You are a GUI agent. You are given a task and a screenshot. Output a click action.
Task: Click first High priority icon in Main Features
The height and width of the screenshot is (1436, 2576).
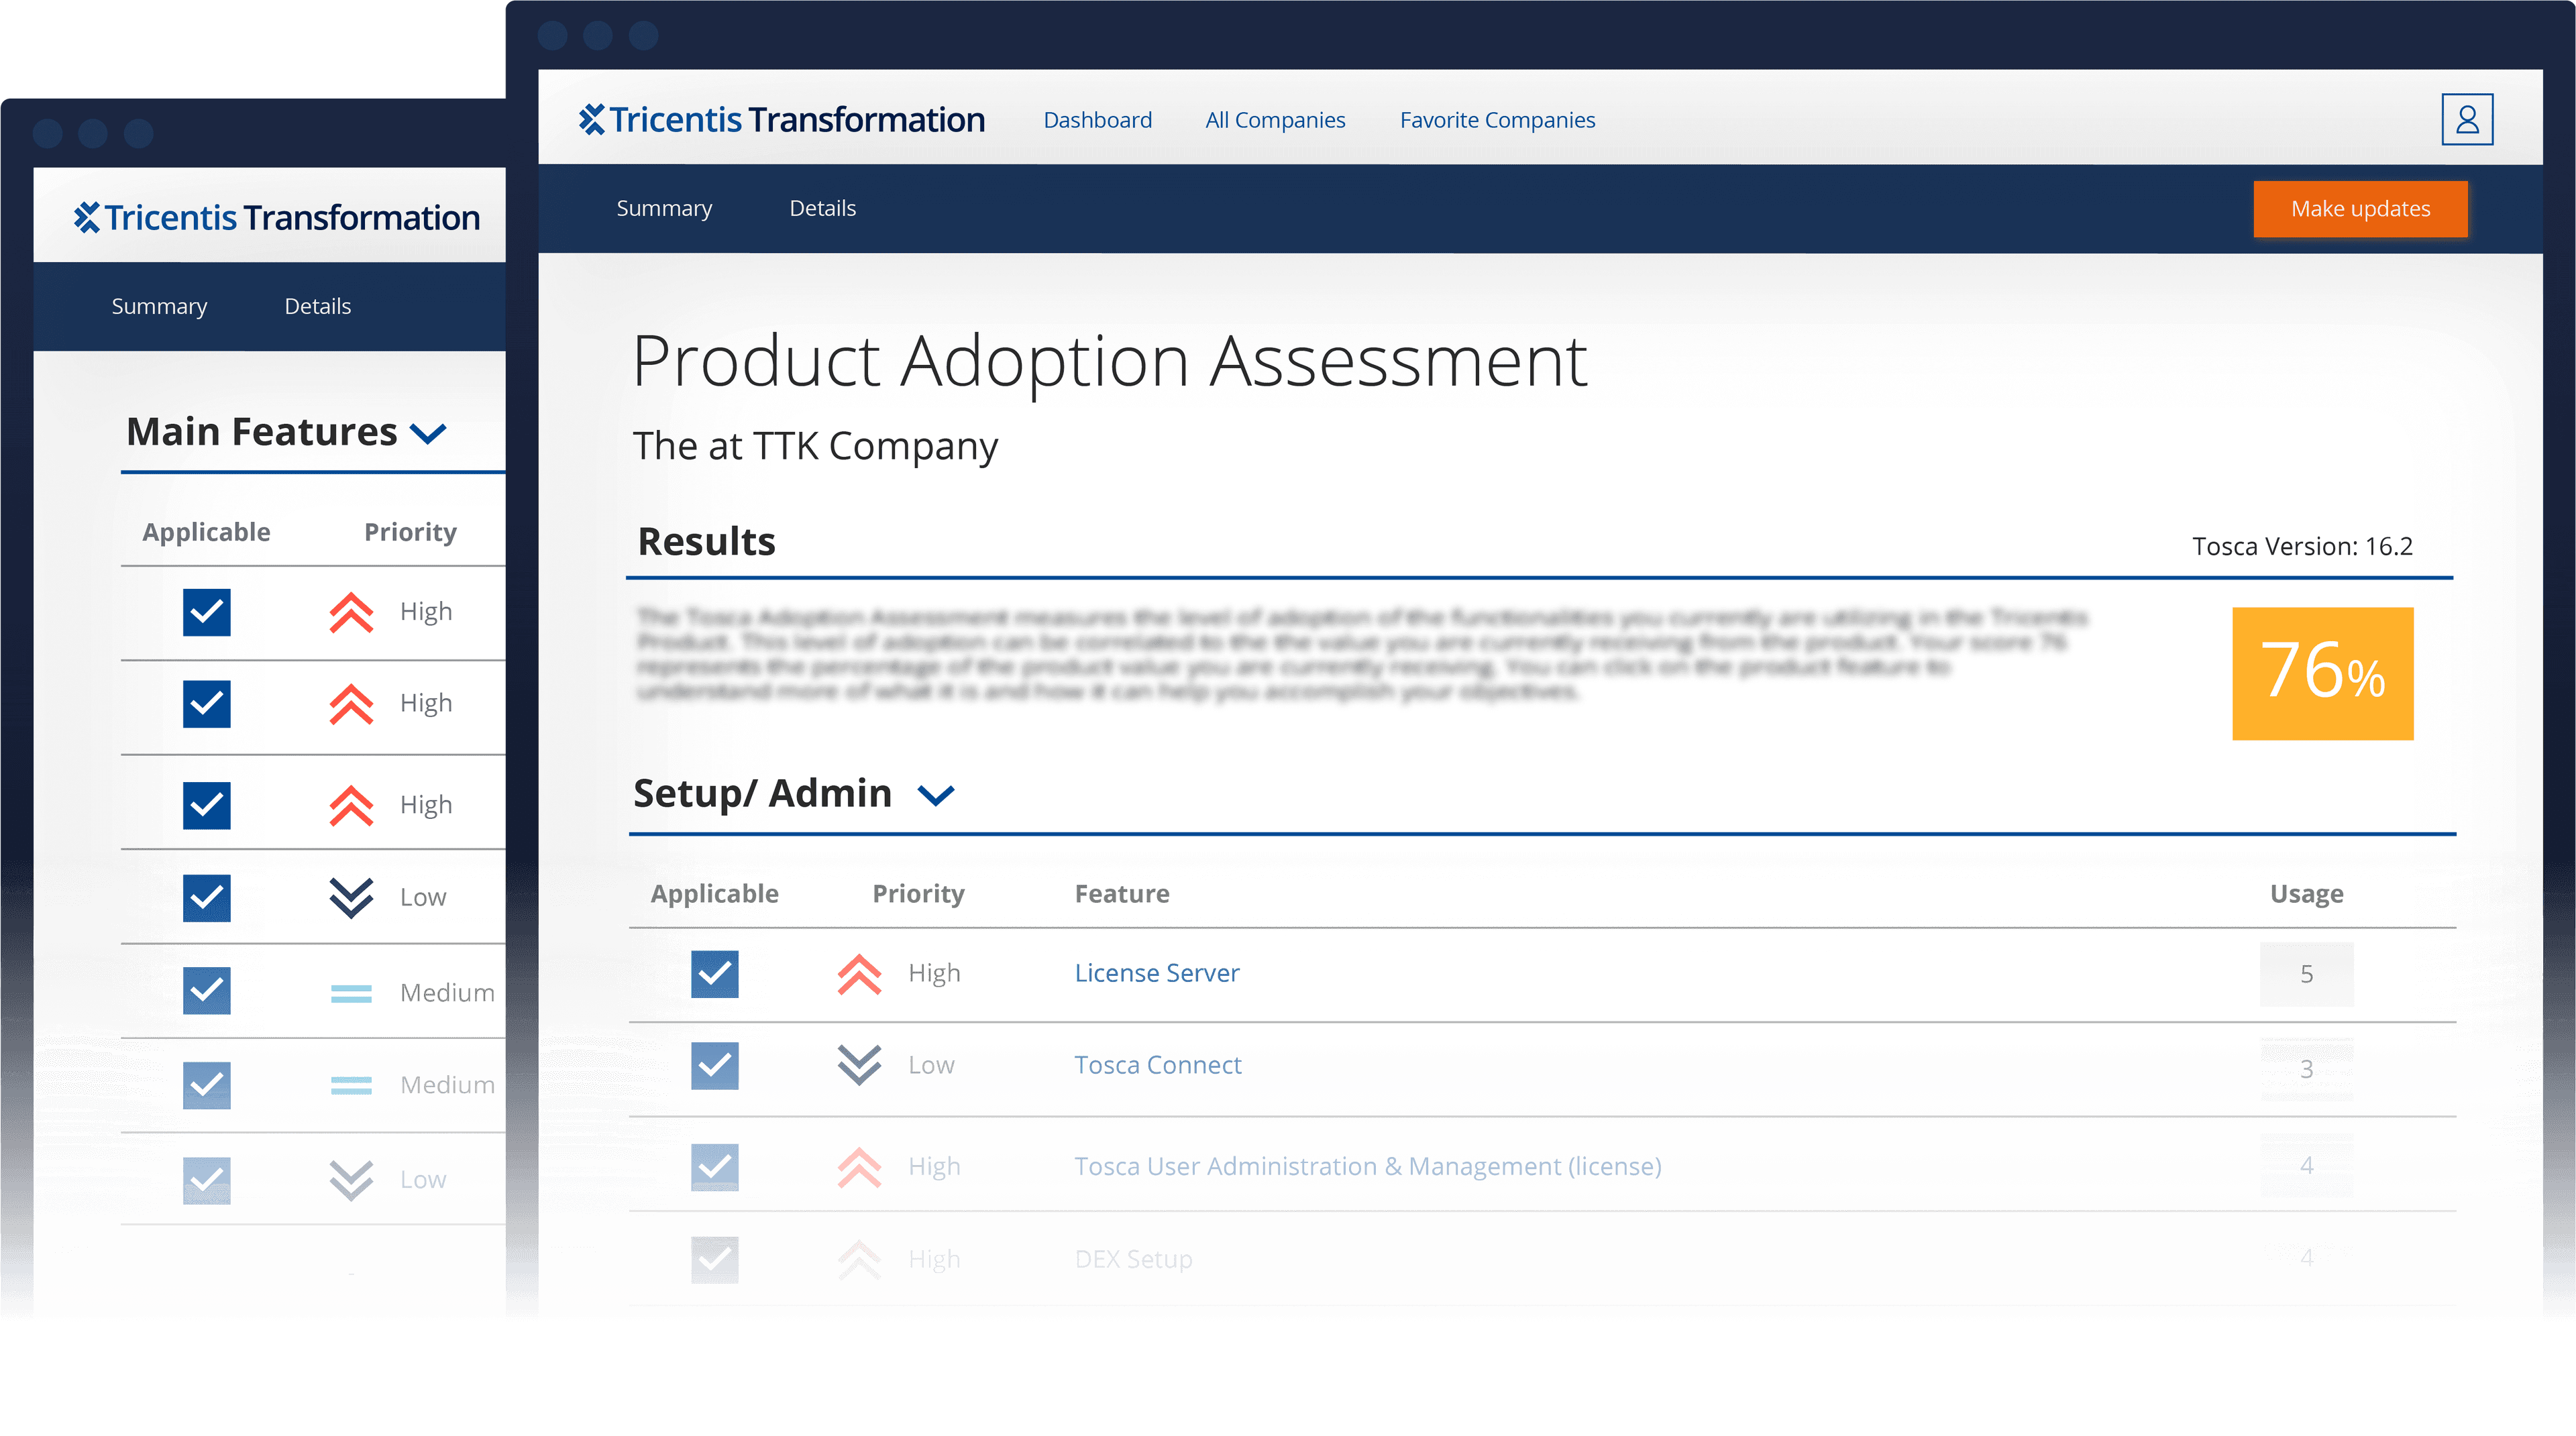point(351,612)
